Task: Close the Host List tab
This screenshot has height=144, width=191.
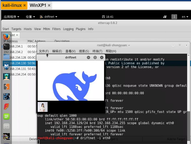Action: pos(17,35)
